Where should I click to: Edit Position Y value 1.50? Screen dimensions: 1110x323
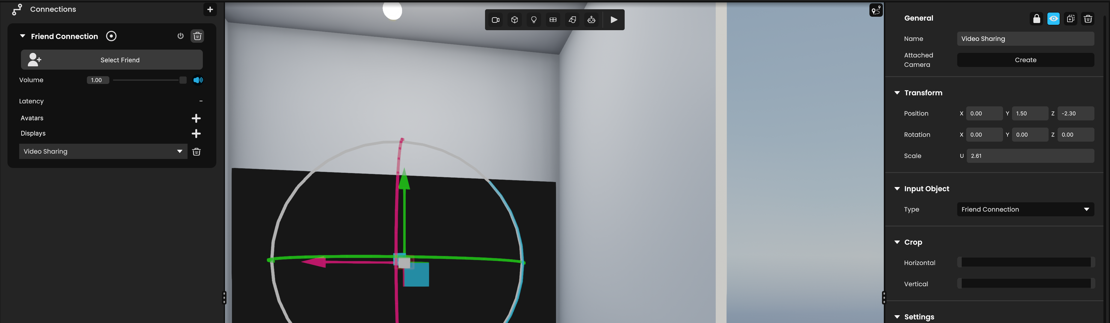[x=1030, y=114]
